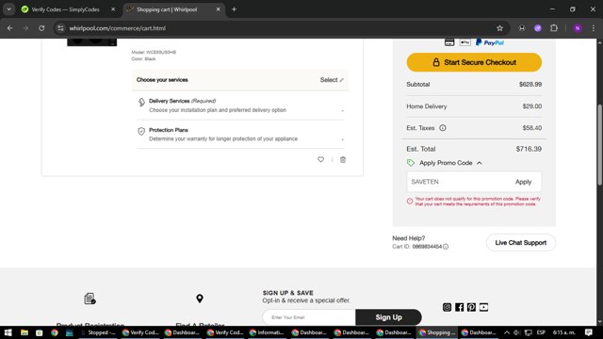603x339 pixels.
Task: Click the Find A Retailer pin icon
Action: [200, 299]
